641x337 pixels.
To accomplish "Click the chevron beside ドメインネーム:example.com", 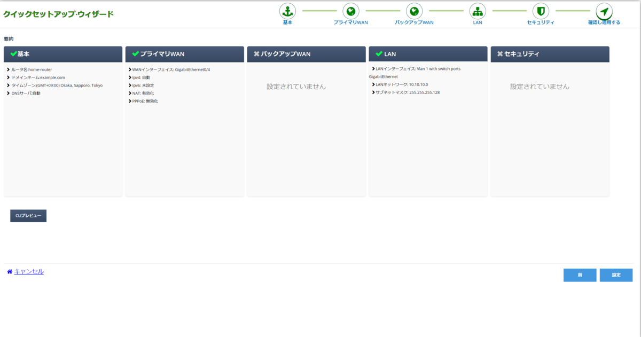I will pyautogui.click(x=9, y=77).
